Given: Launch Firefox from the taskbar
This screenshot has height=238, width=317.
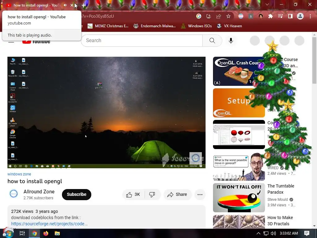Looking at the screenshot, I should point(46,233).
